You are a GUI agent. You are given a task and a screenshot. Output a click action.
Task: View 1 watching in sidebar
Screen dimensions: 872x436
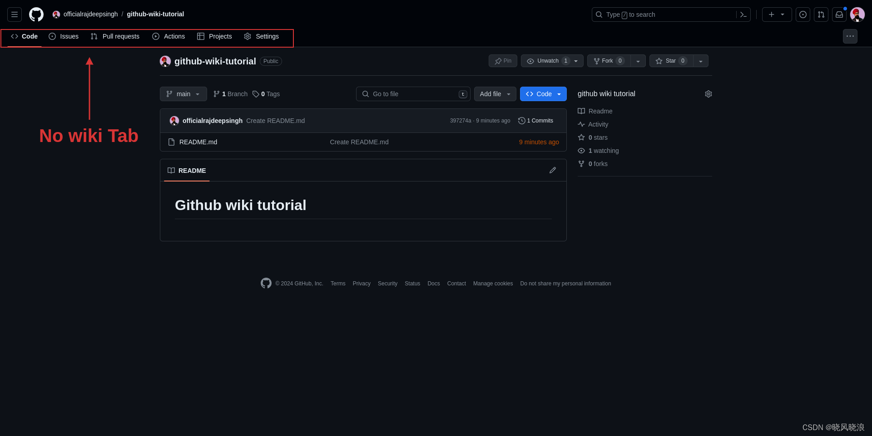[598, 151]
